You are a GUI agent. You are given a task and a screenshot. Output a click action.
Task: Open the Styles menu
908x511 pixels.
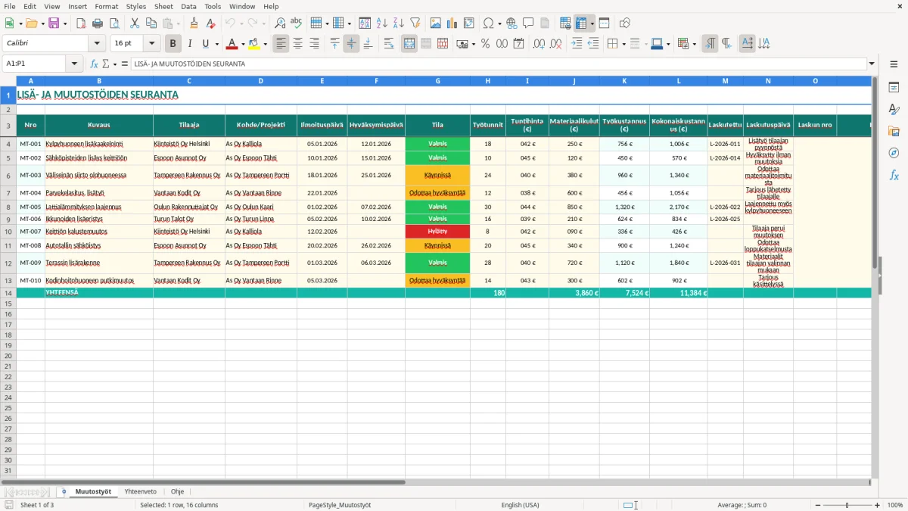tap(136, 6)
